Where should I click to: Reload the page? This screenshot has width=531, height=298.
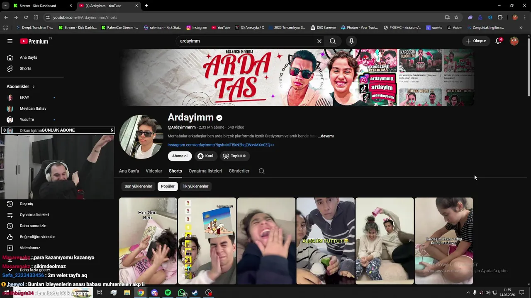coord(26,17)
